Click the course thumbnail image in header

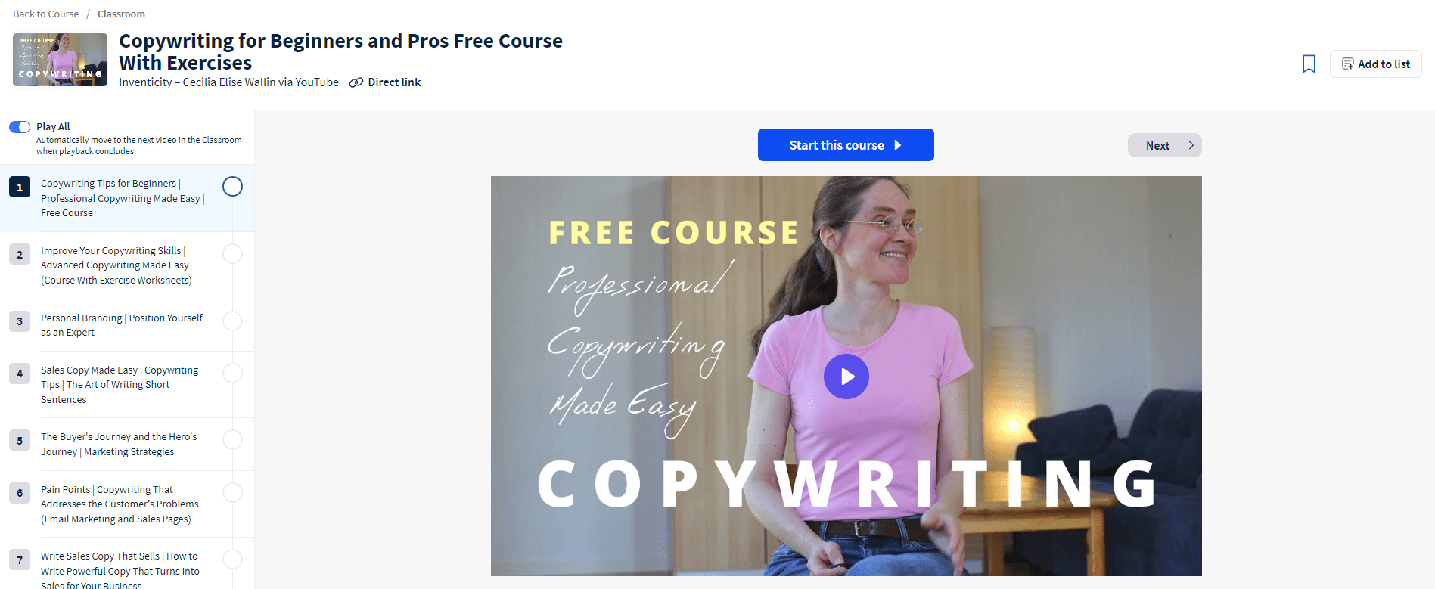60,60
